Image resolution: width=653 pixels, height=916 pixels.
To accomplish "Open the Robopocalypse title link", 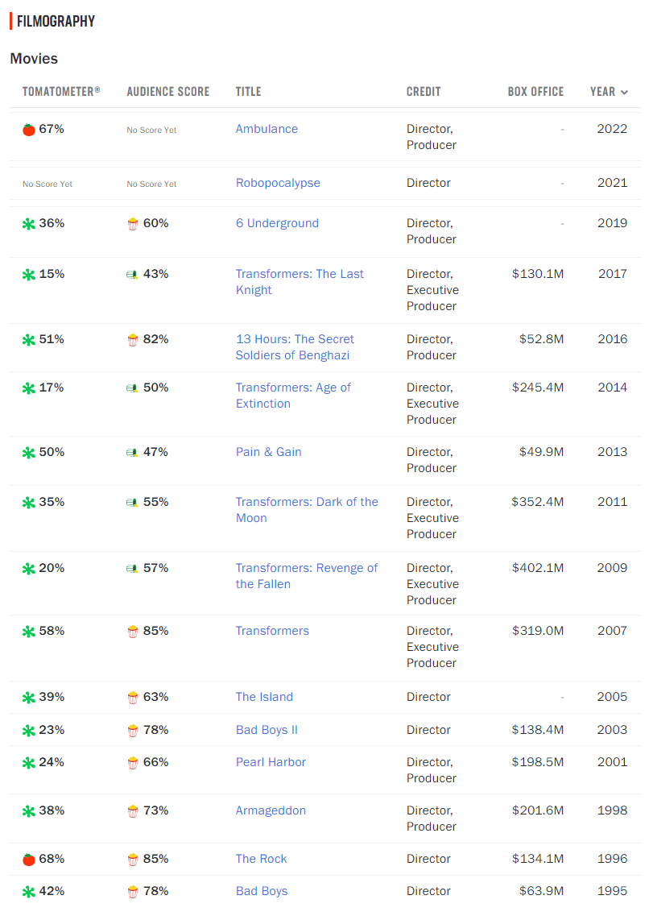I will coord(278,183).
